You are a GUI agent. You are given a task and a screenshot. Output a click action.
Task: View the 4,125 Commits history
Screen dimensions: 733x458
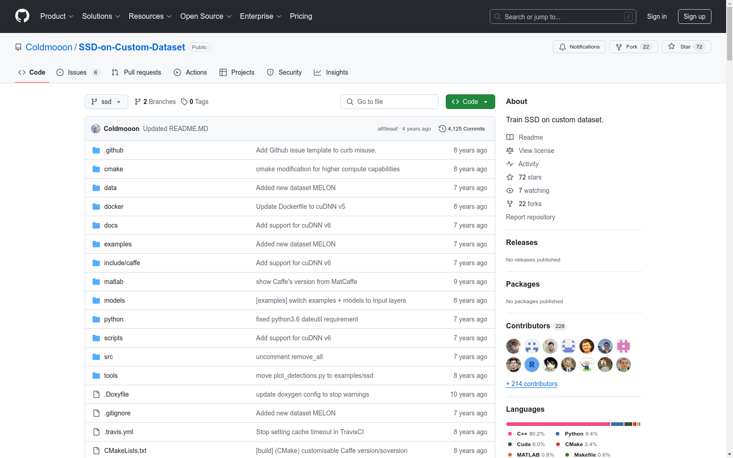pos(462,129)
